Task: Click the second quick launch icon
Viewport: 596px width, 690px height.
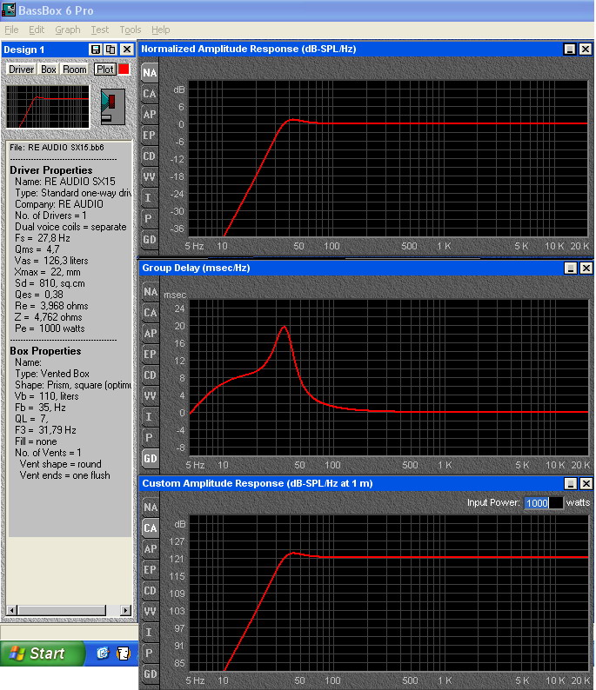Action: pos(124,653)
